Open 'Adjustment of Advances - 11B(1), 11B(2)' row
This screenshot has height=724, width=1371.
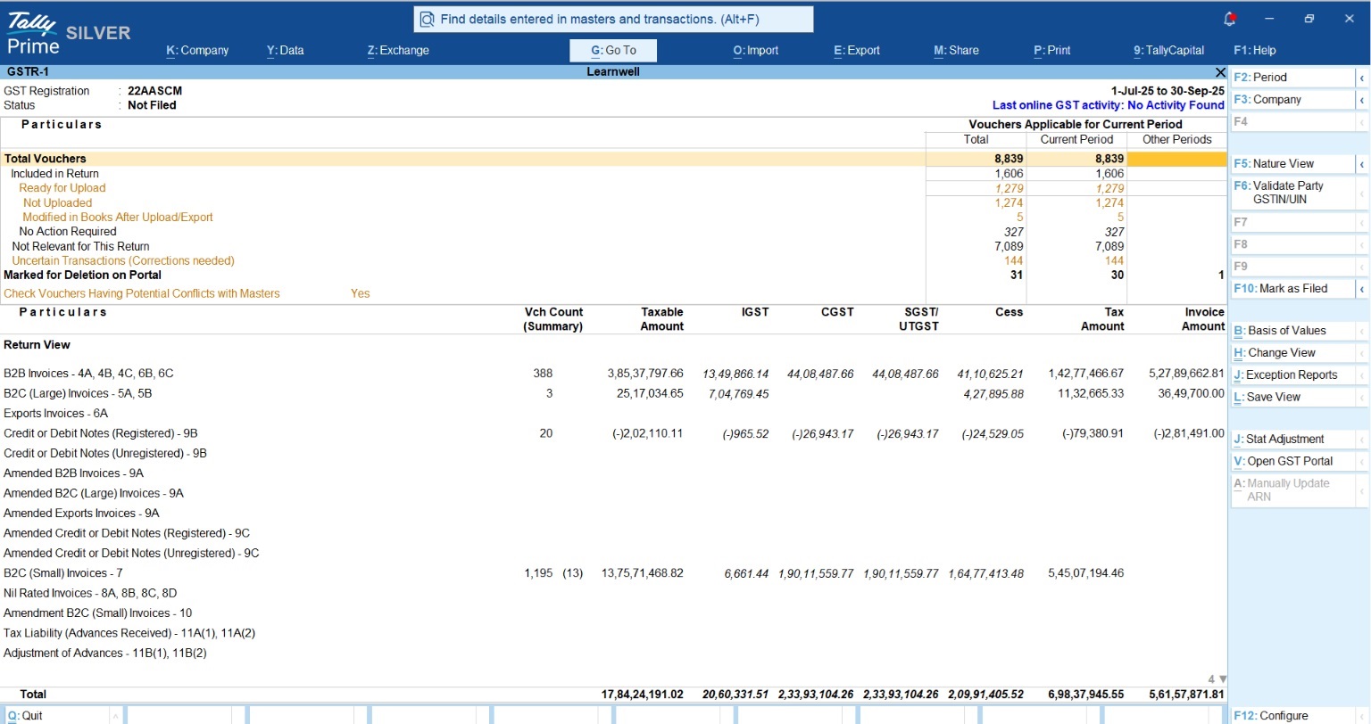[613, 653]
